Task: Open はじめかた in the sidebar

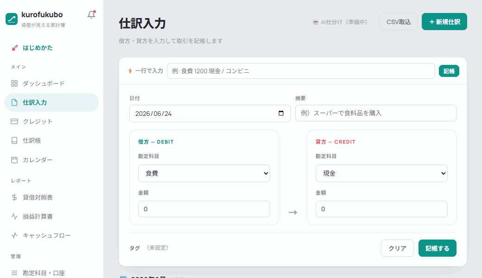Action: 51,48
